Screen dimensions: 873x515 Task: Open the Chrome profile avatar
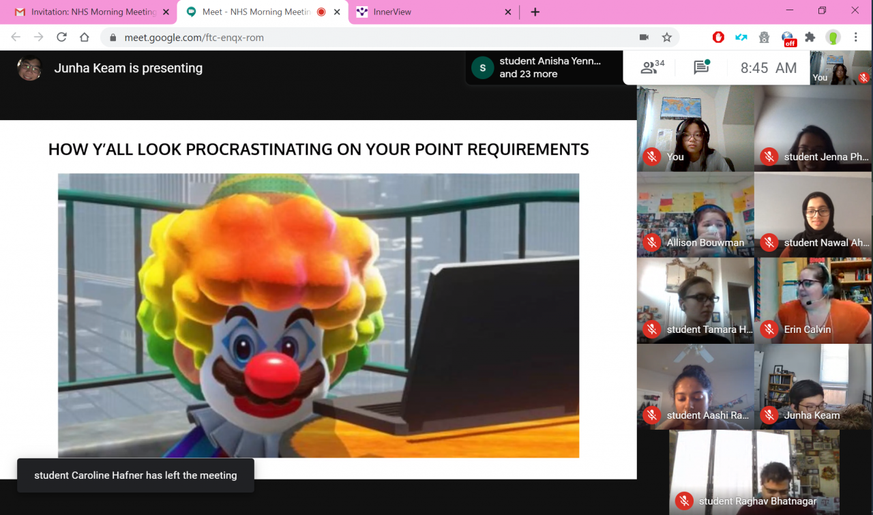click(833, 38)
